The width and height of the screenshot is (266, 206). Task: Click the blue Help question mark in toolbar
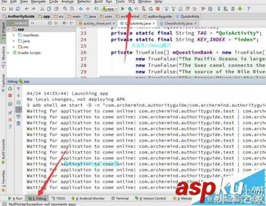click(x=248, y=8)
